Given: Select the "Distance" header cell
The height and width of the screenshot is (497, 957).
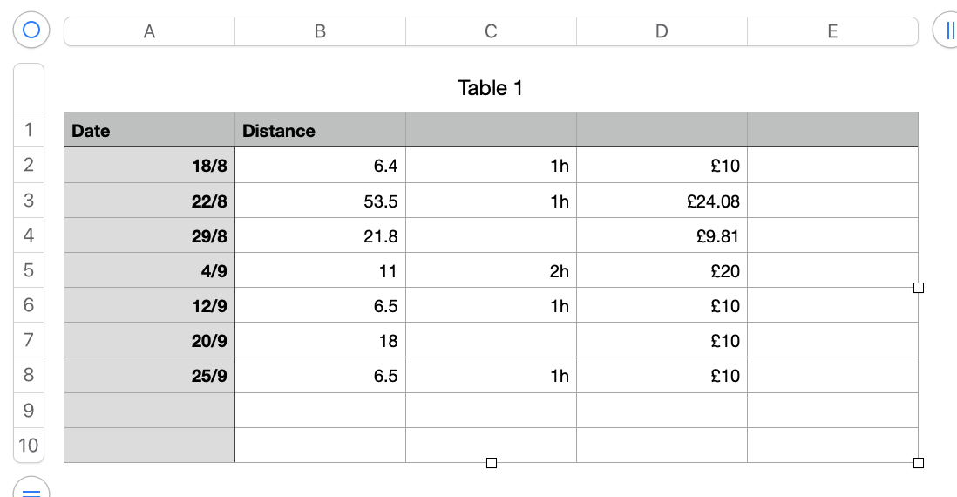Looking at the screenshot, I should [320, 131].
